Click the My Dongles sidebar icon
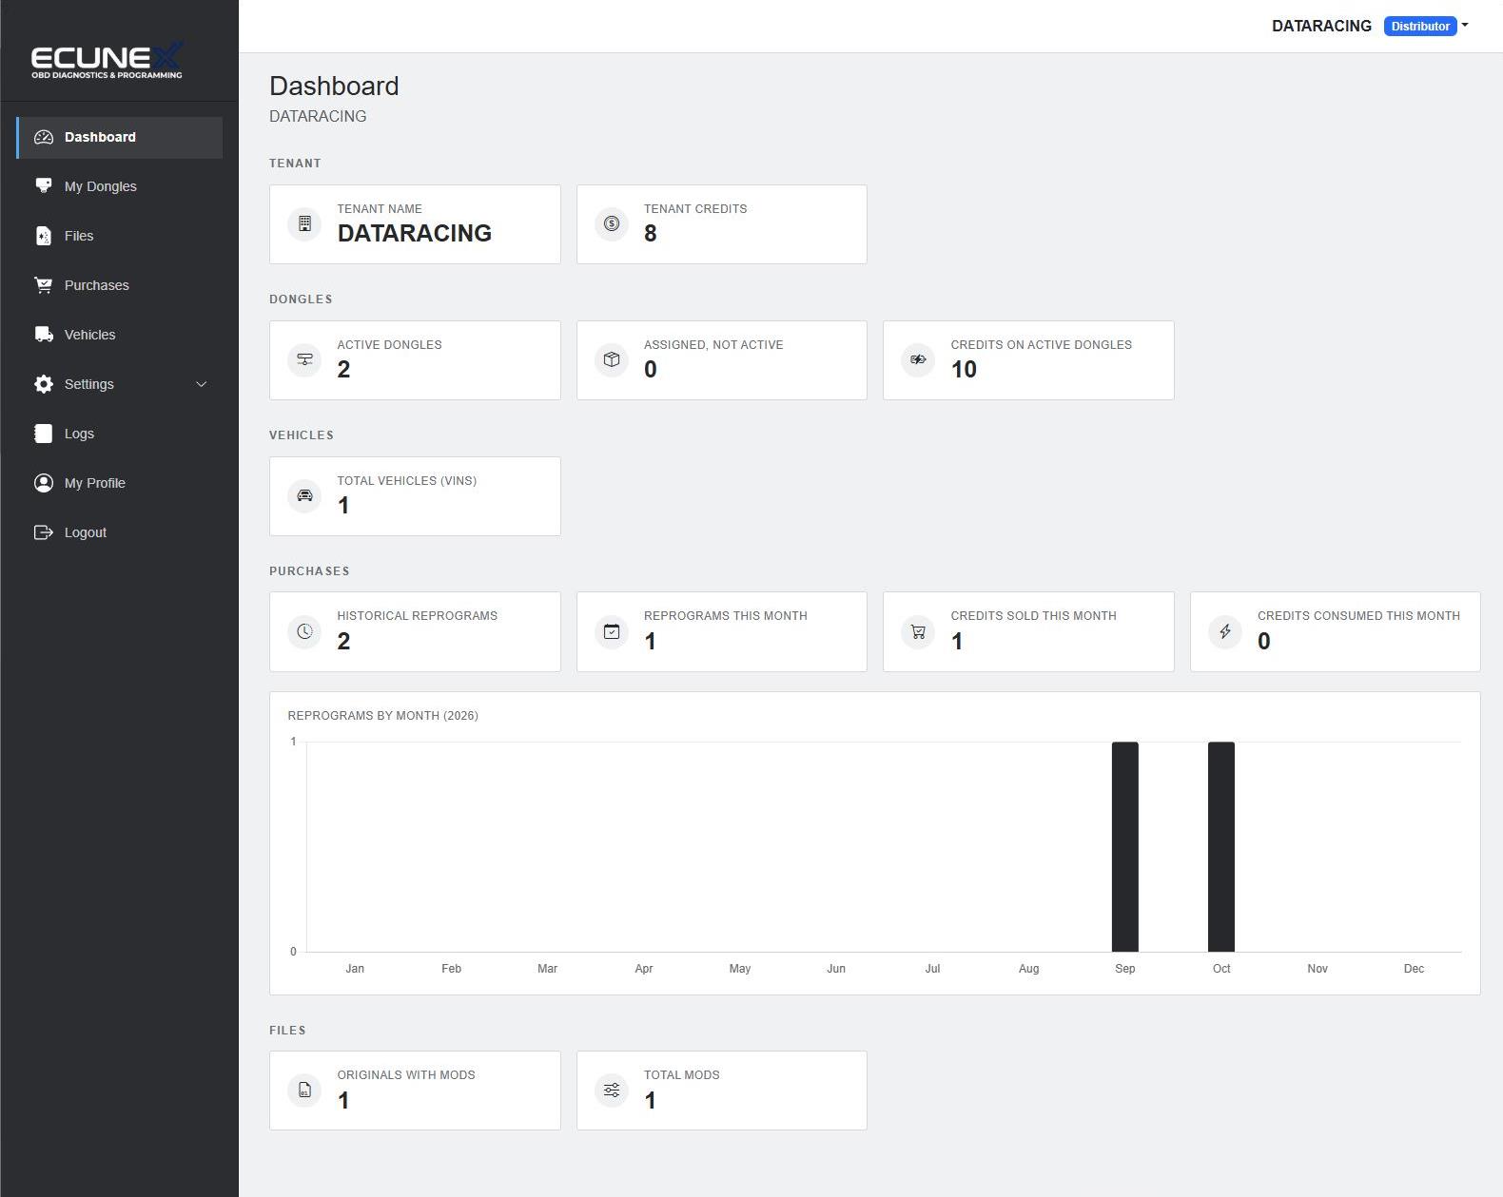 tap(44, 186)
